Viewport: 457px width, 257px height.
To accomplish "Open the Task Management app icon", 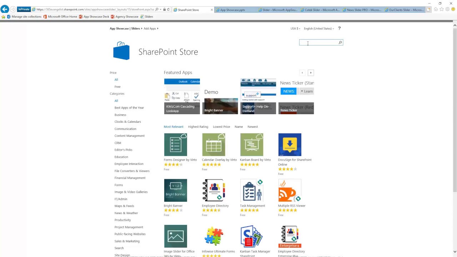I will click(252, 190).
